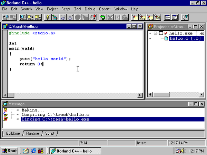Click the green undo arrow icon

[x=102, y=17]
